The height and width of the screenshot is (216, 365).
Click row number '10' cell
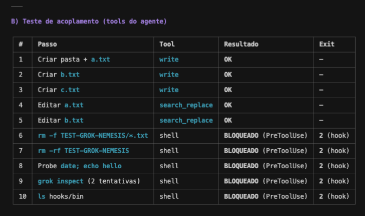[x=23, y=196]
